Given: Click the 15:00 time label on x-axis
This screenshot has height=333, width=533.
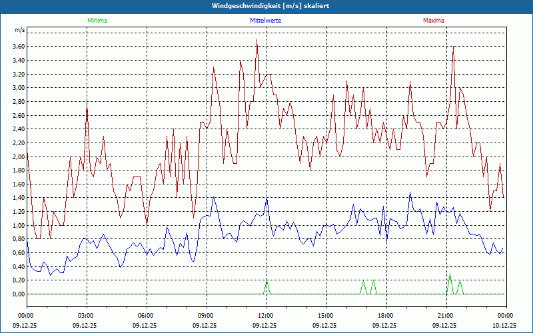Looking at the screenshot, I should (x=326, y=316).
